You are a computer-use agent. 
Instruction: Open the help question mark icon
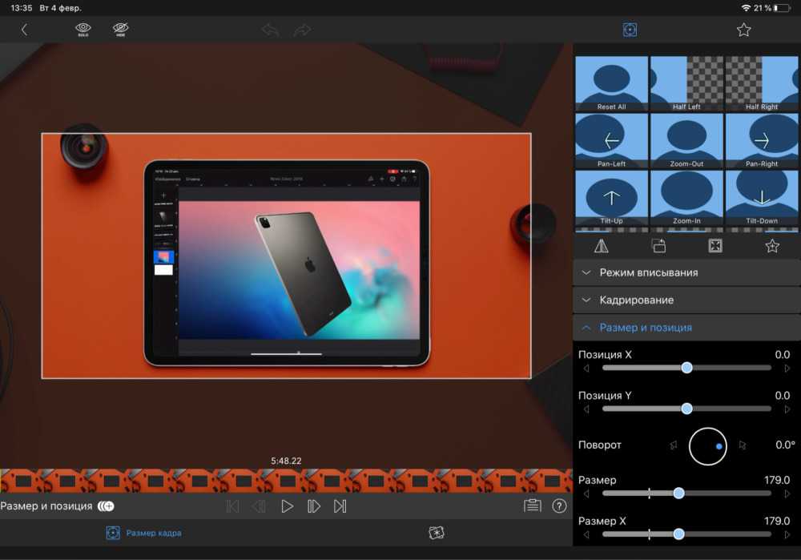tap(559, 506)
